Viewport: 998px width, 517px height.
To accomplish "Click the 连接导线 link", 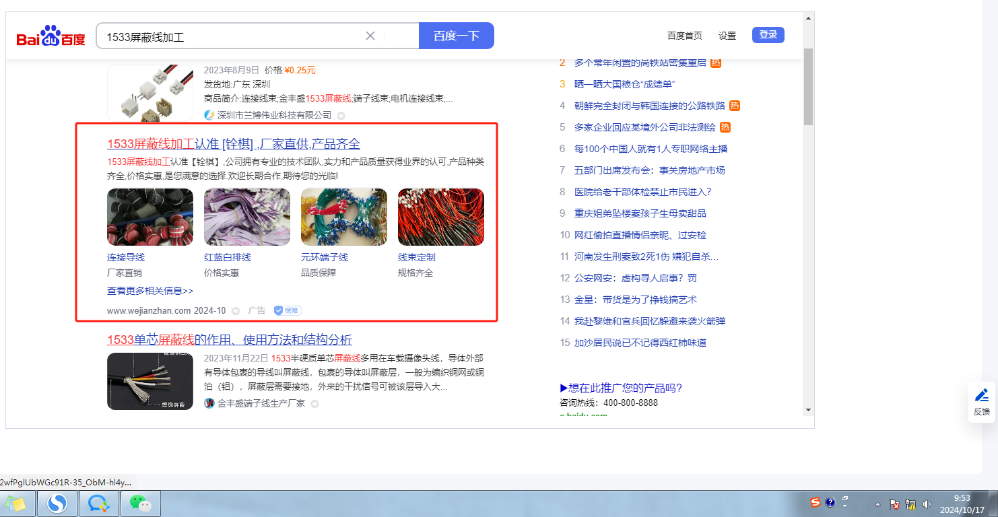I will [x=126, y=257].
